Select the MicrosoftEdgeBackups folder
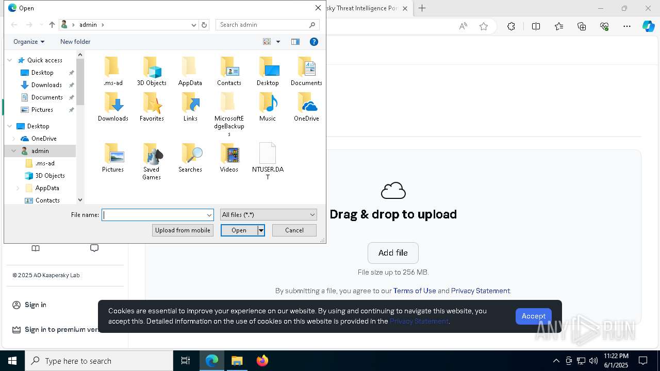This screenshot has width=660, height=371. pyautogui.click(x=229, y=114)
